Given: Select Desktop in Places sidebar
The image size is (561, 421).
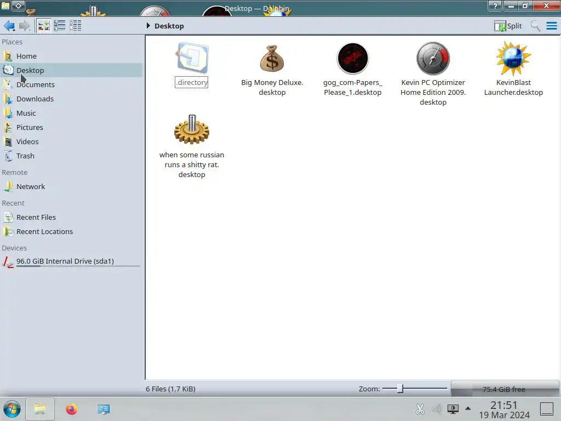Looking at the screenshot, I should click(72, 70).
